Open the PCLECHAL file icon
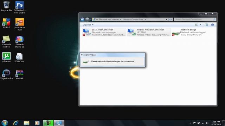The height and width of the screenshot is (126, 225). tap(20, 57)
